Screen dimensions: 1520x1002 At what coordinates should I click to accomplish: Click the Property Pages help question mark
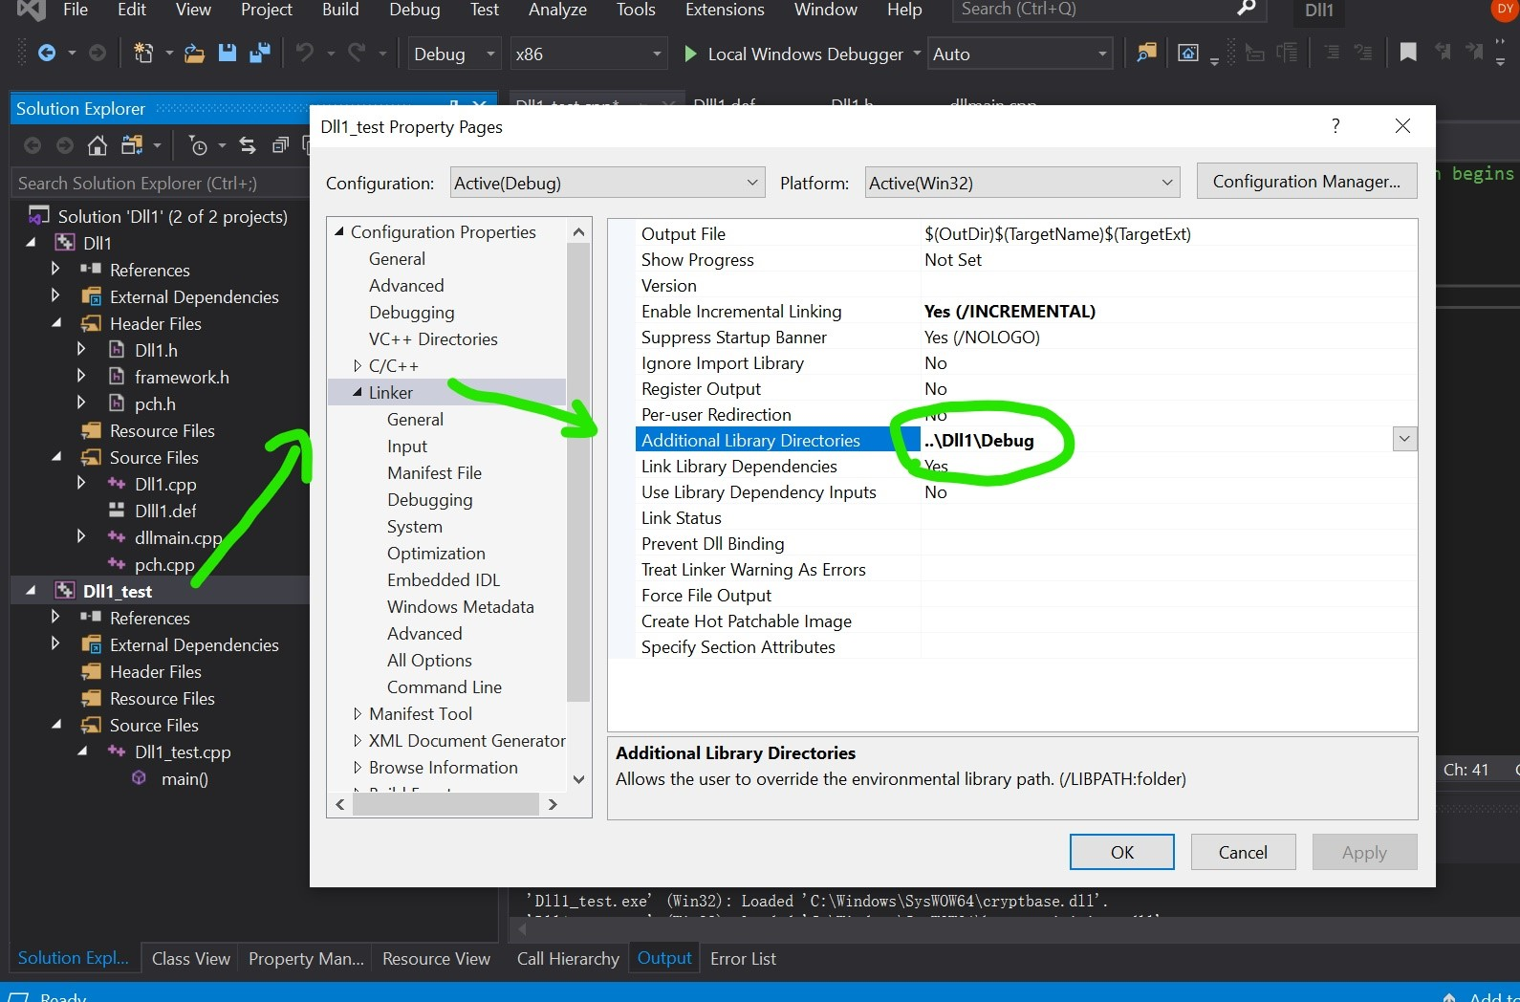tap(1335, 125)
